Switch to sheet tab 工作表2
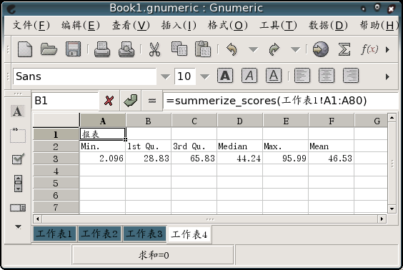The width and height of the screenshot is (403, 270). click(x=100, y=234)
